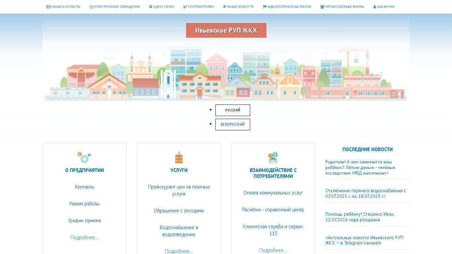Image resolution: width=452 pixels, height=254 pixels.
Task: Click the people icon beside Профсоюзная жизнь
Action: [x=322, y=7]
